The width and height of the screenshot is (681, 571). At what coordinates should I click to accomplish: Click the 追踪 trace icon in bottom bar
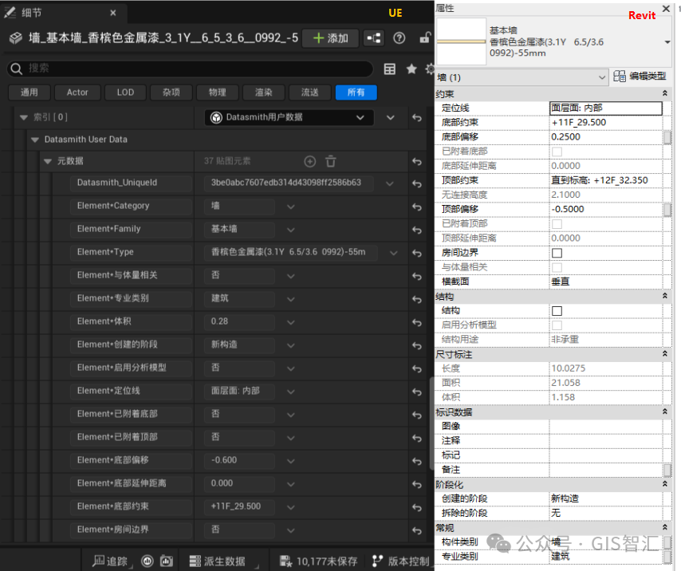click(109, 561)
